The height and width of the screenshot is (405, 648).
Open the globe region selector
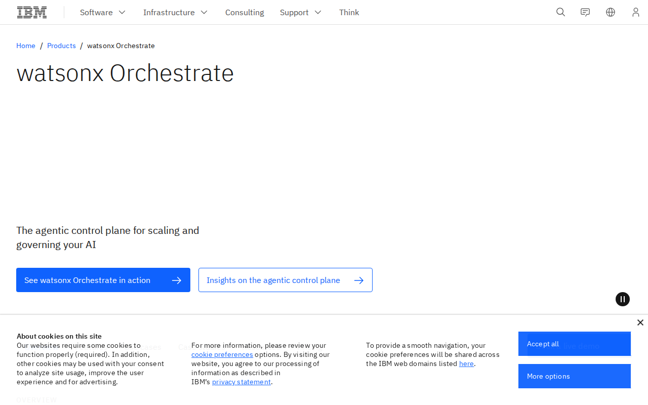pyautogui.click(x=611, y=12)
